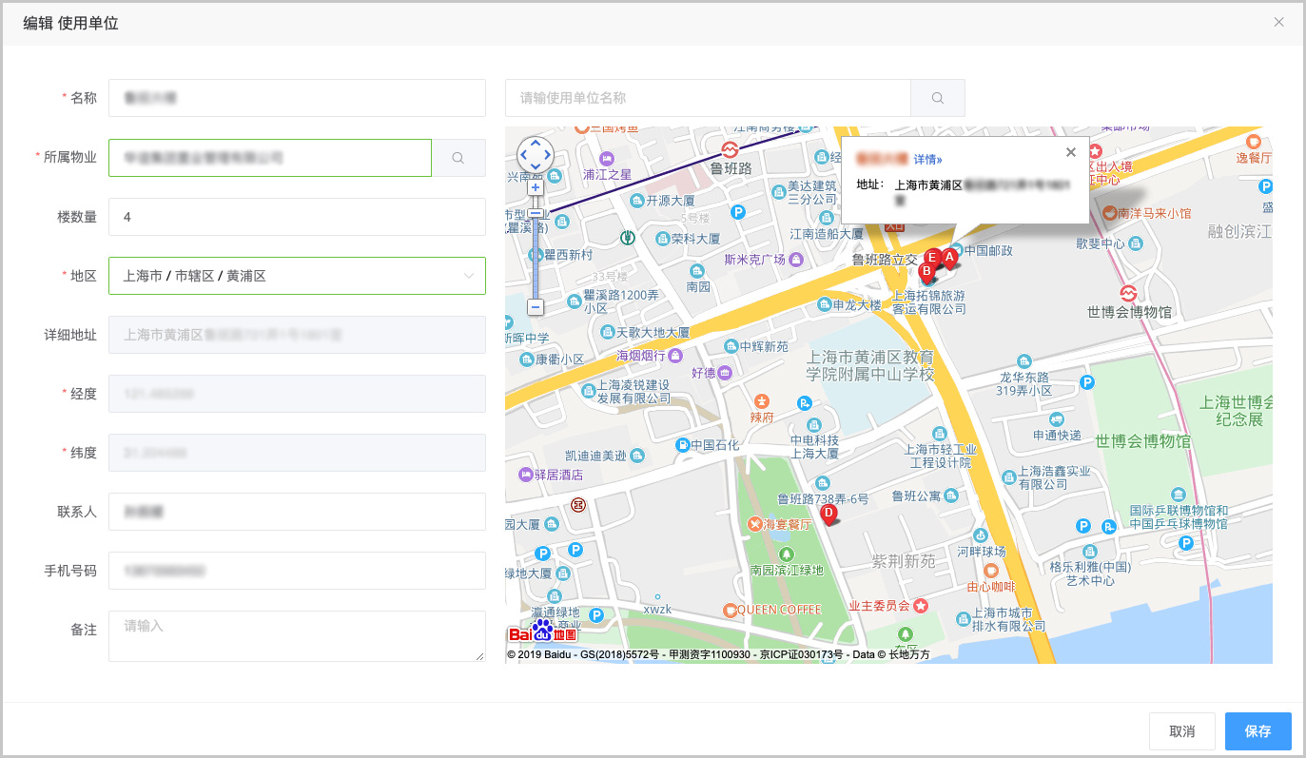Click the 海烟烟行 shop icon

tap(675, 356)
